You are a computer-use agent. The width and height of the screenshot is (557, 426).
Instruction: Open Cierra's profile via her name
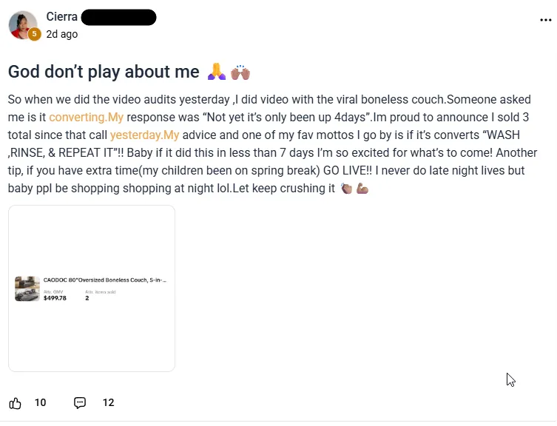[x=61, y=17]
